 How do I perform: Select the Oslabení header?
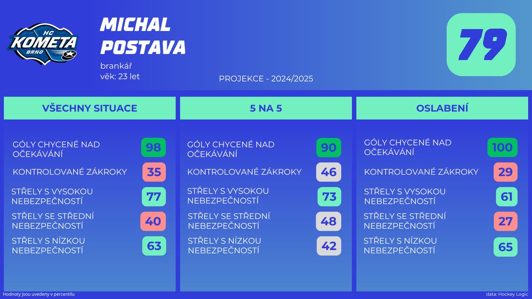tap(442, 108)
